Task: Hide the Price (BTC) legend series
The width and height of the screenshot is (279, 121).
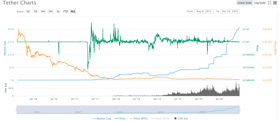Action: pyautogui.click(x=138, y=118)
